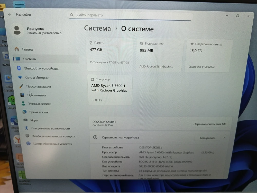Open the Иринушка account avatar
The width and height of the screenshot is (257, 193).
point(17,30)
